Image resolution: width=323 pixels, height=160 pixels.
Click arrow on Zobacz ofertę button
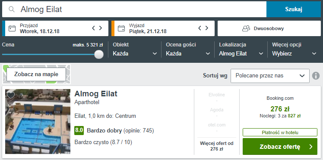pos(311,147)
